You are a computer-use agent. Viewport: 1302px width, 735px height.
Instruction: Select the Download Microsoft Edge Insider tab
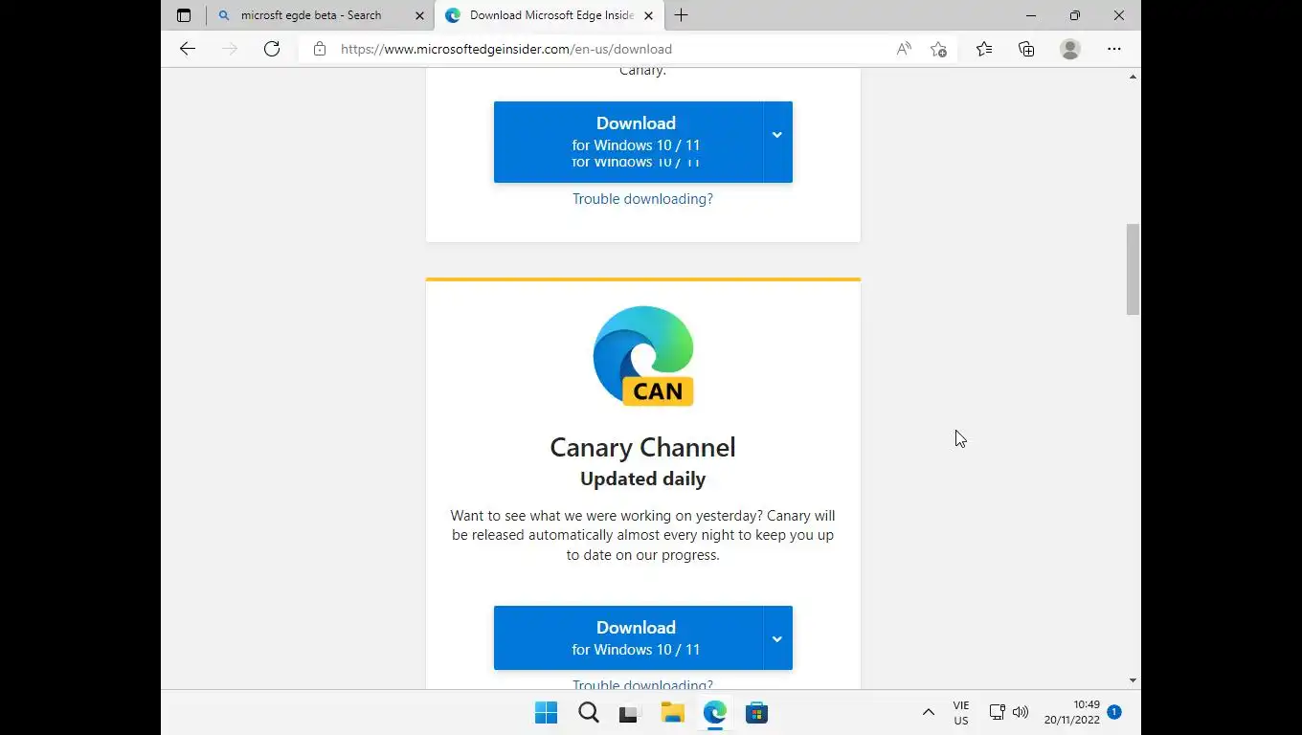click(550, 15)
